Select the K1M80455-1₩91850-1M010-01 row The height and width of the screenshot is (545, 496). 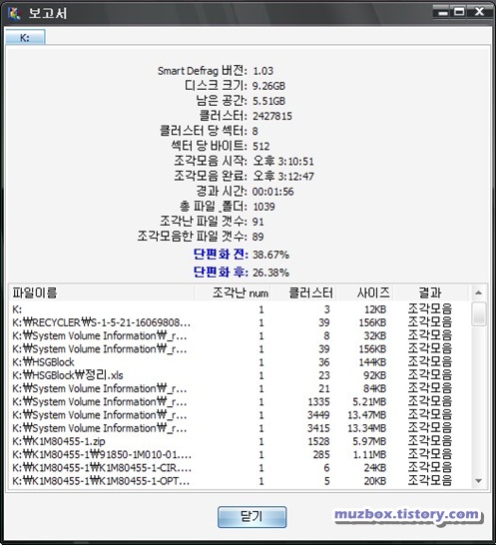[240, 454]
